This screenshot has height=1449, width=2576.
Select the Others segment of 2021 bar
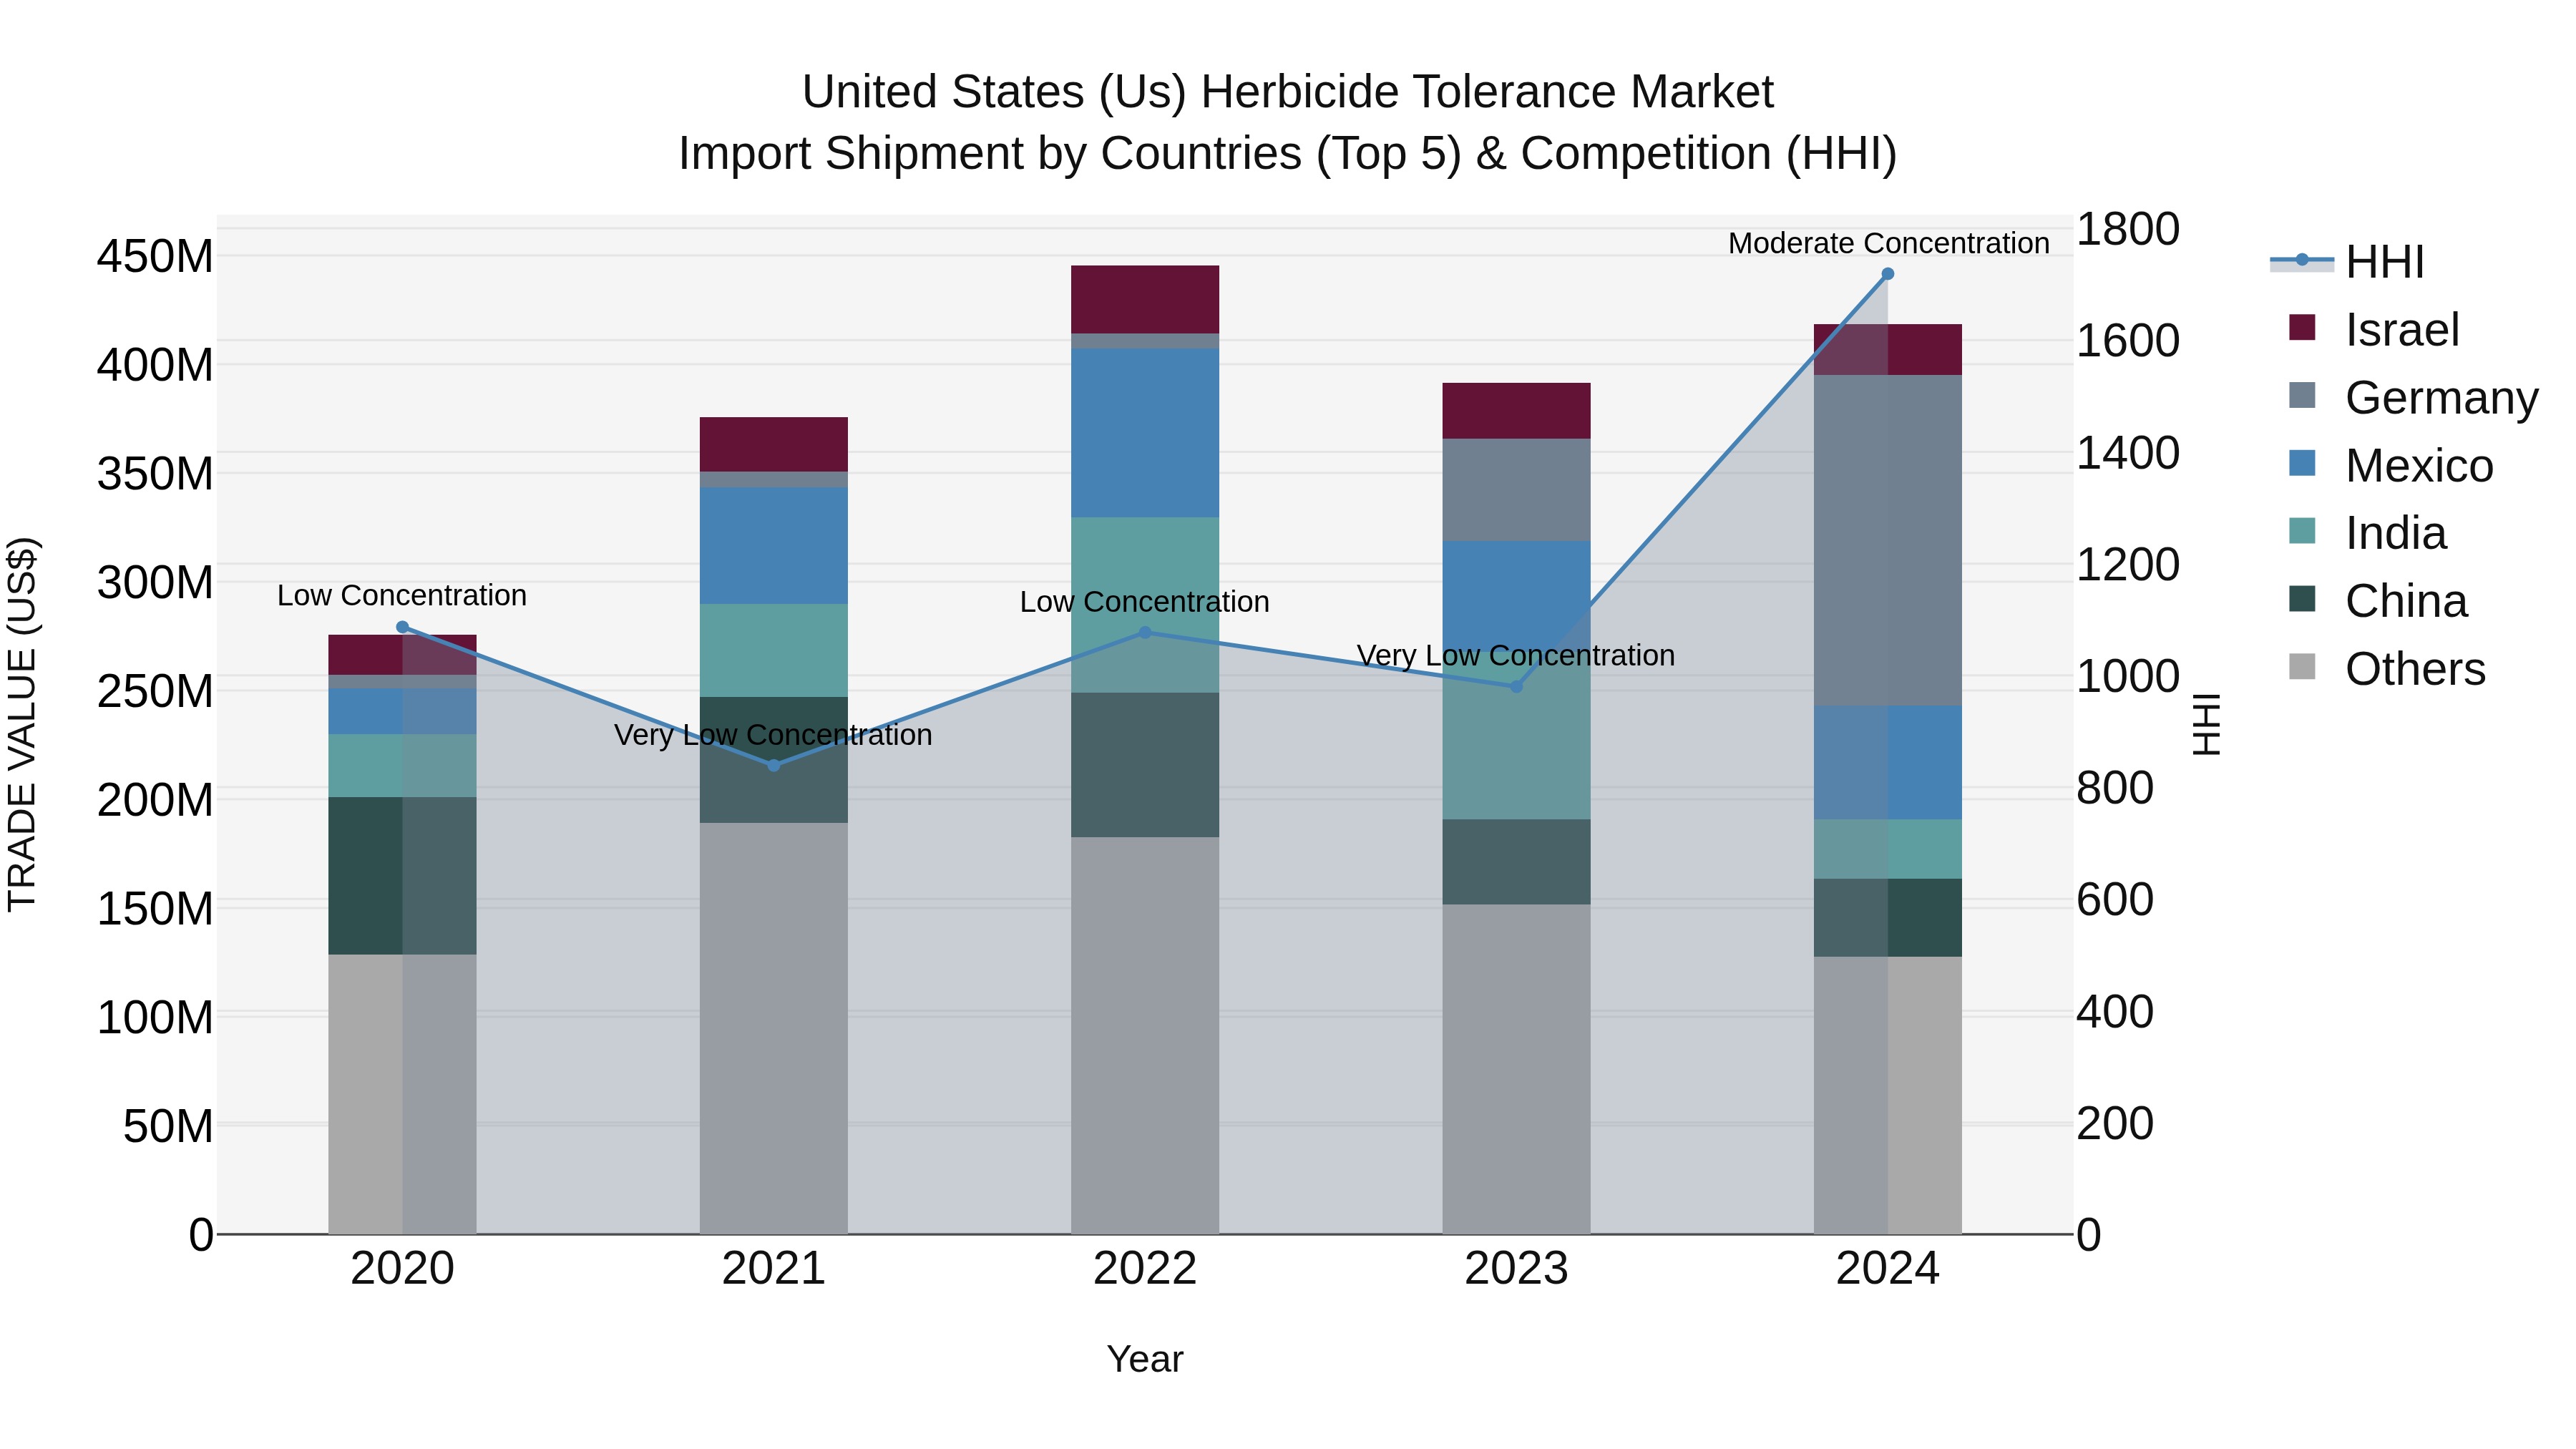coord(774,1028)
